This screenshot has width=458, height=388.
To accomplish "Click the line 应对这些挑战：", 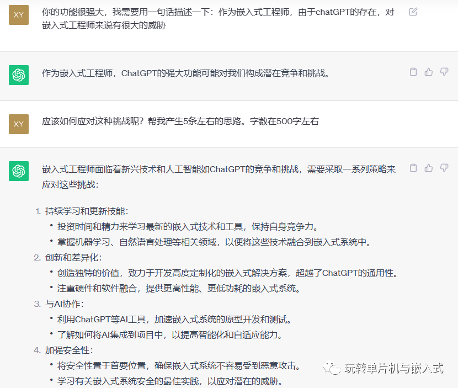I will [71, 185].
